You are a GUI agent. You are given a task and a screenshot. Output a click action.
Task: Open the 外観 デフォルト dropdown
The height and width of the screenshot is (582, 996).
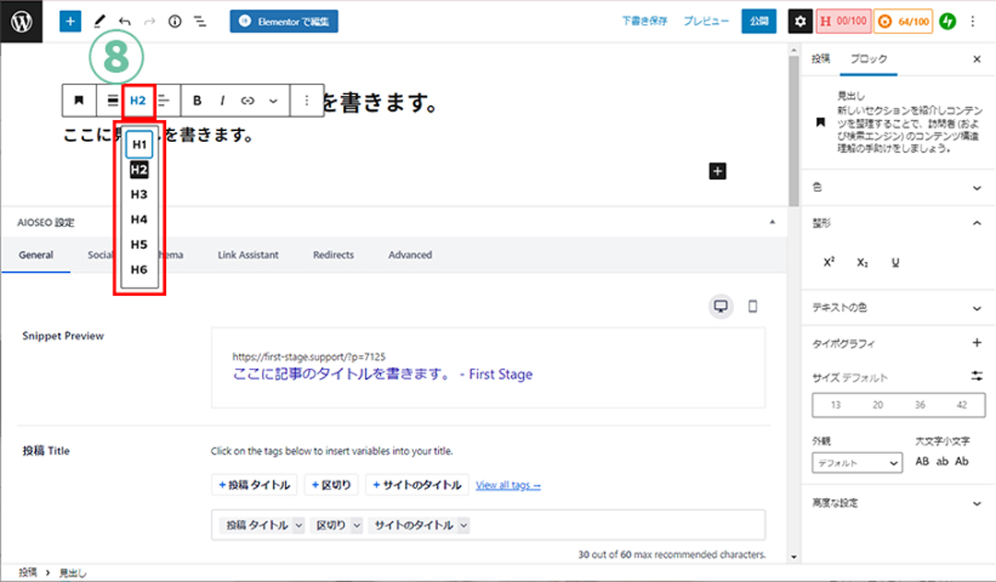pos(857,463)
